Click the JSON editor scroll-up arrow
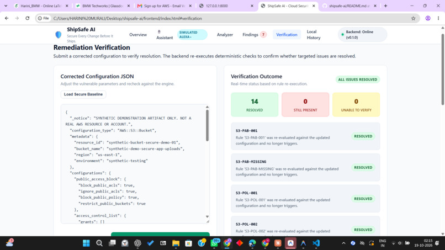Screen dimensions: 445x250 (x=207, y=107)
